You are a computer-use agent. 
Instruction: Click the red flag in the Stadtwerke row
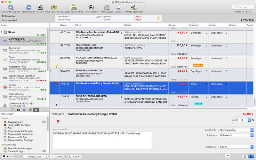click(57, 84)
